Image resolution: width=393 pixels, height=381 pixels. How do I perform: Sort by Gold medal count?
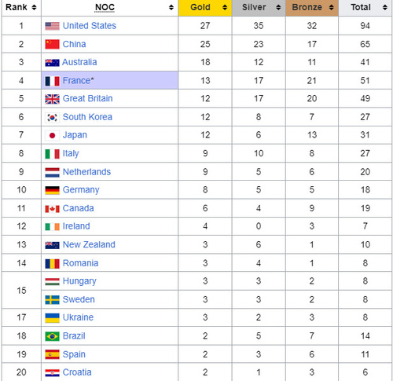pyautogui.click(x=225, y=7)
